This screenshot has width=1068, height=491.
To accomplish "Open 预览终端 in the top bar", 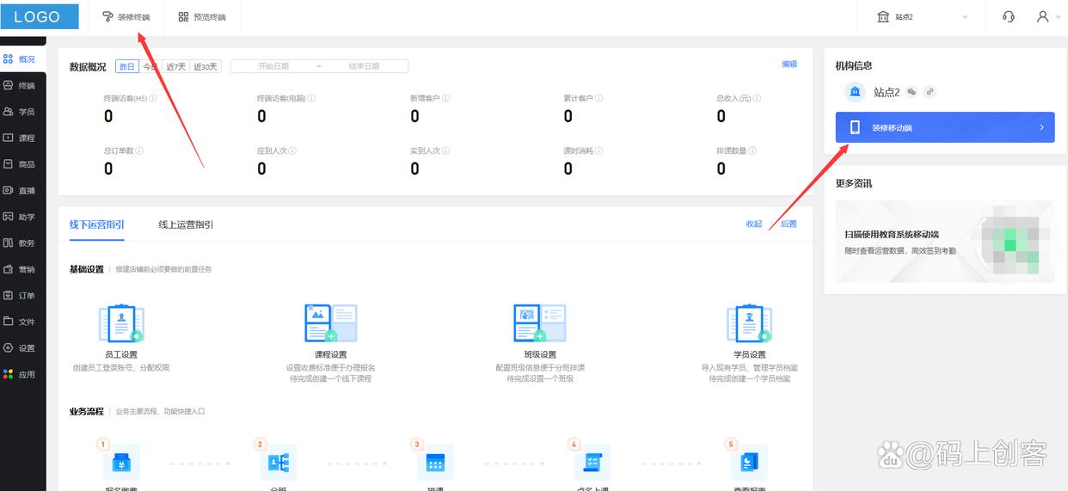I will (x=202, y=17).
